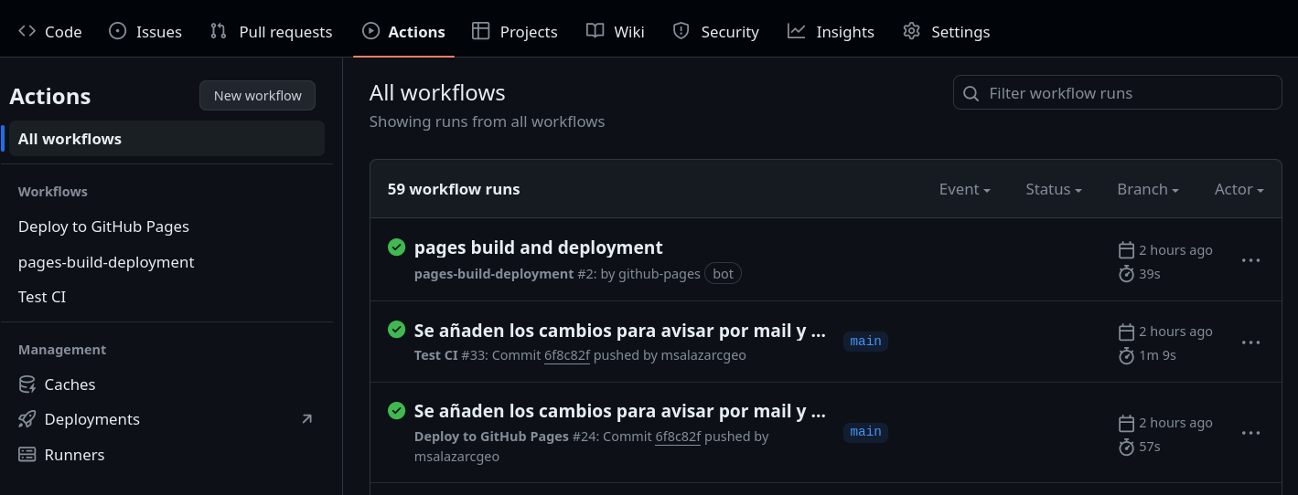Viewport: 1298px width, 495px height.
Task: Expand the Status filter dropdown
Action: (1053, 189)
